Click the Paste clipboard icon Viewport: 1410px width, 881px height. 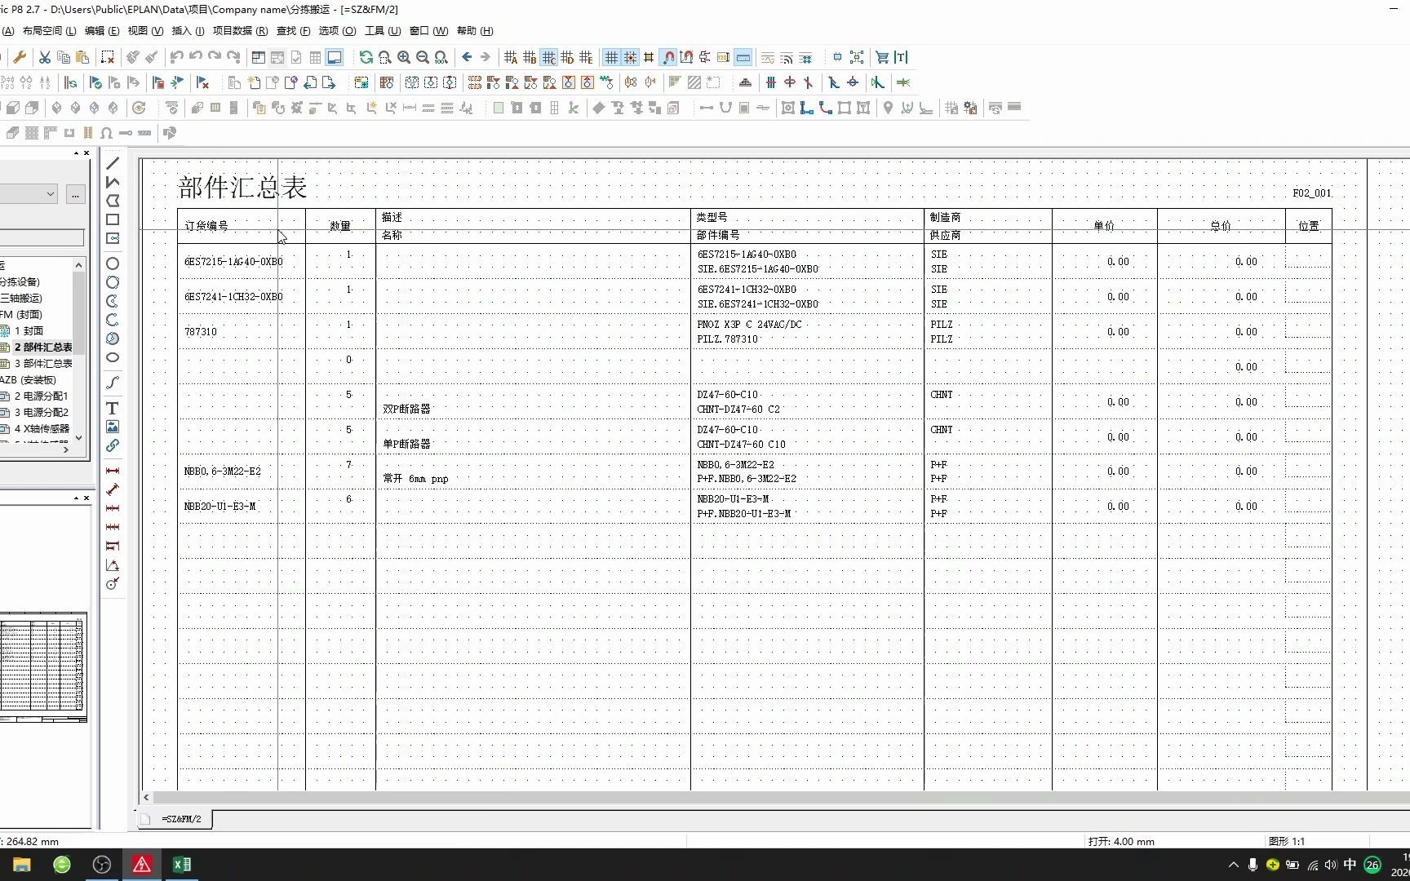(x=82, y=57)
